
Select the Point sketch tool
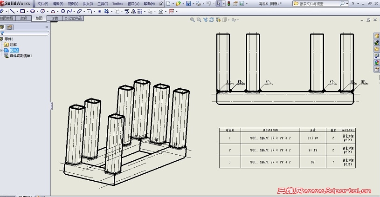[100, 11]
